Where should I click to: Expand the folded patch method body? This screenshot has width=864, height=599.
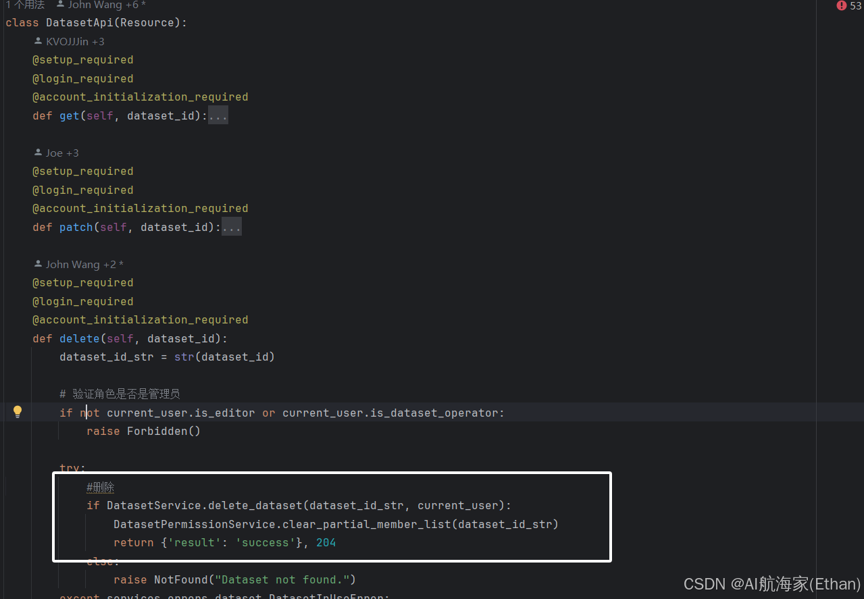pyautogui.click(x=232, y=228)
